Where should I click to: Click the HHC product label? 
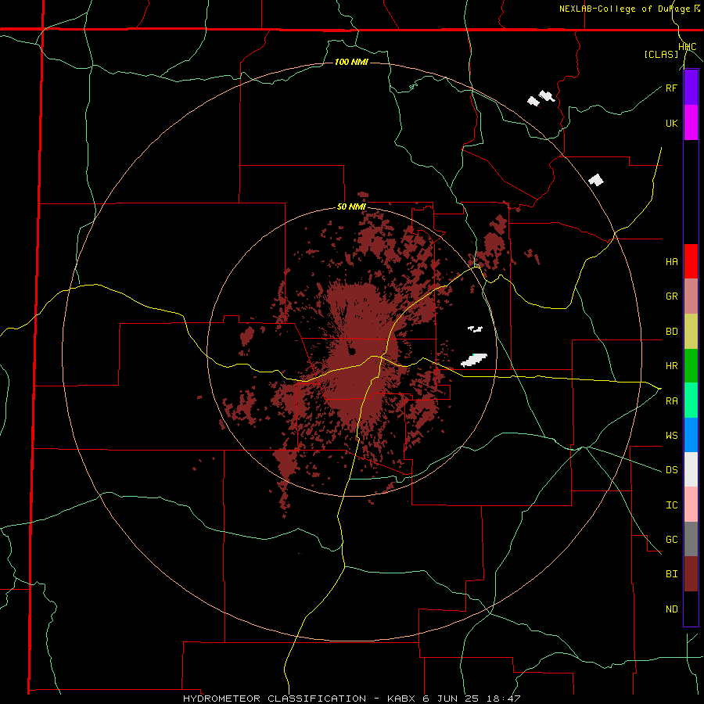(688, 47)
